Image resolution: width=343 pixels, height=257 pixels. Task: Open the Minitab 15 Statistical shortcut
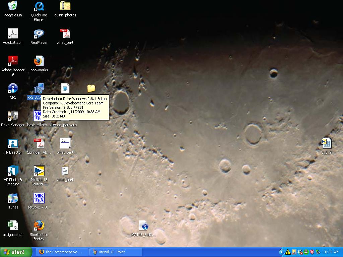[x=39, y=171]
